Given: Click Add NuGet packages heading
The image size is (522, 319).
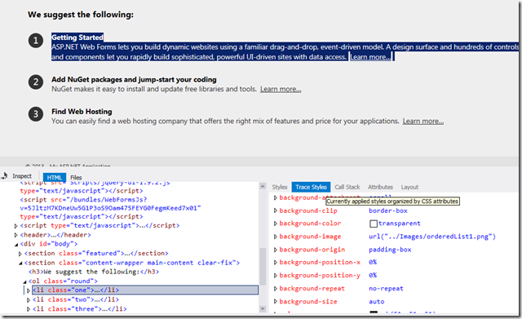Looking at the screenshot, I should 134,80.
